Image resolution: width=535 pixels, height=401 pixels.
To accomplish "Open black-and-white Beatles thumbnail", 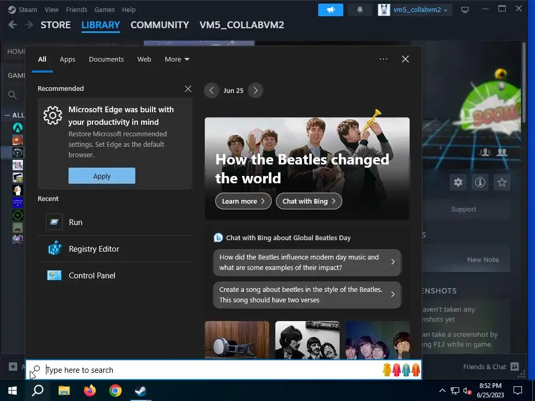I will [307, 340].
